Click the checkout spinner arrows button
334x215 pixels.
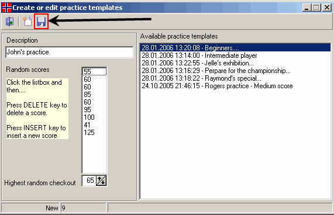(x=101, y=181)
